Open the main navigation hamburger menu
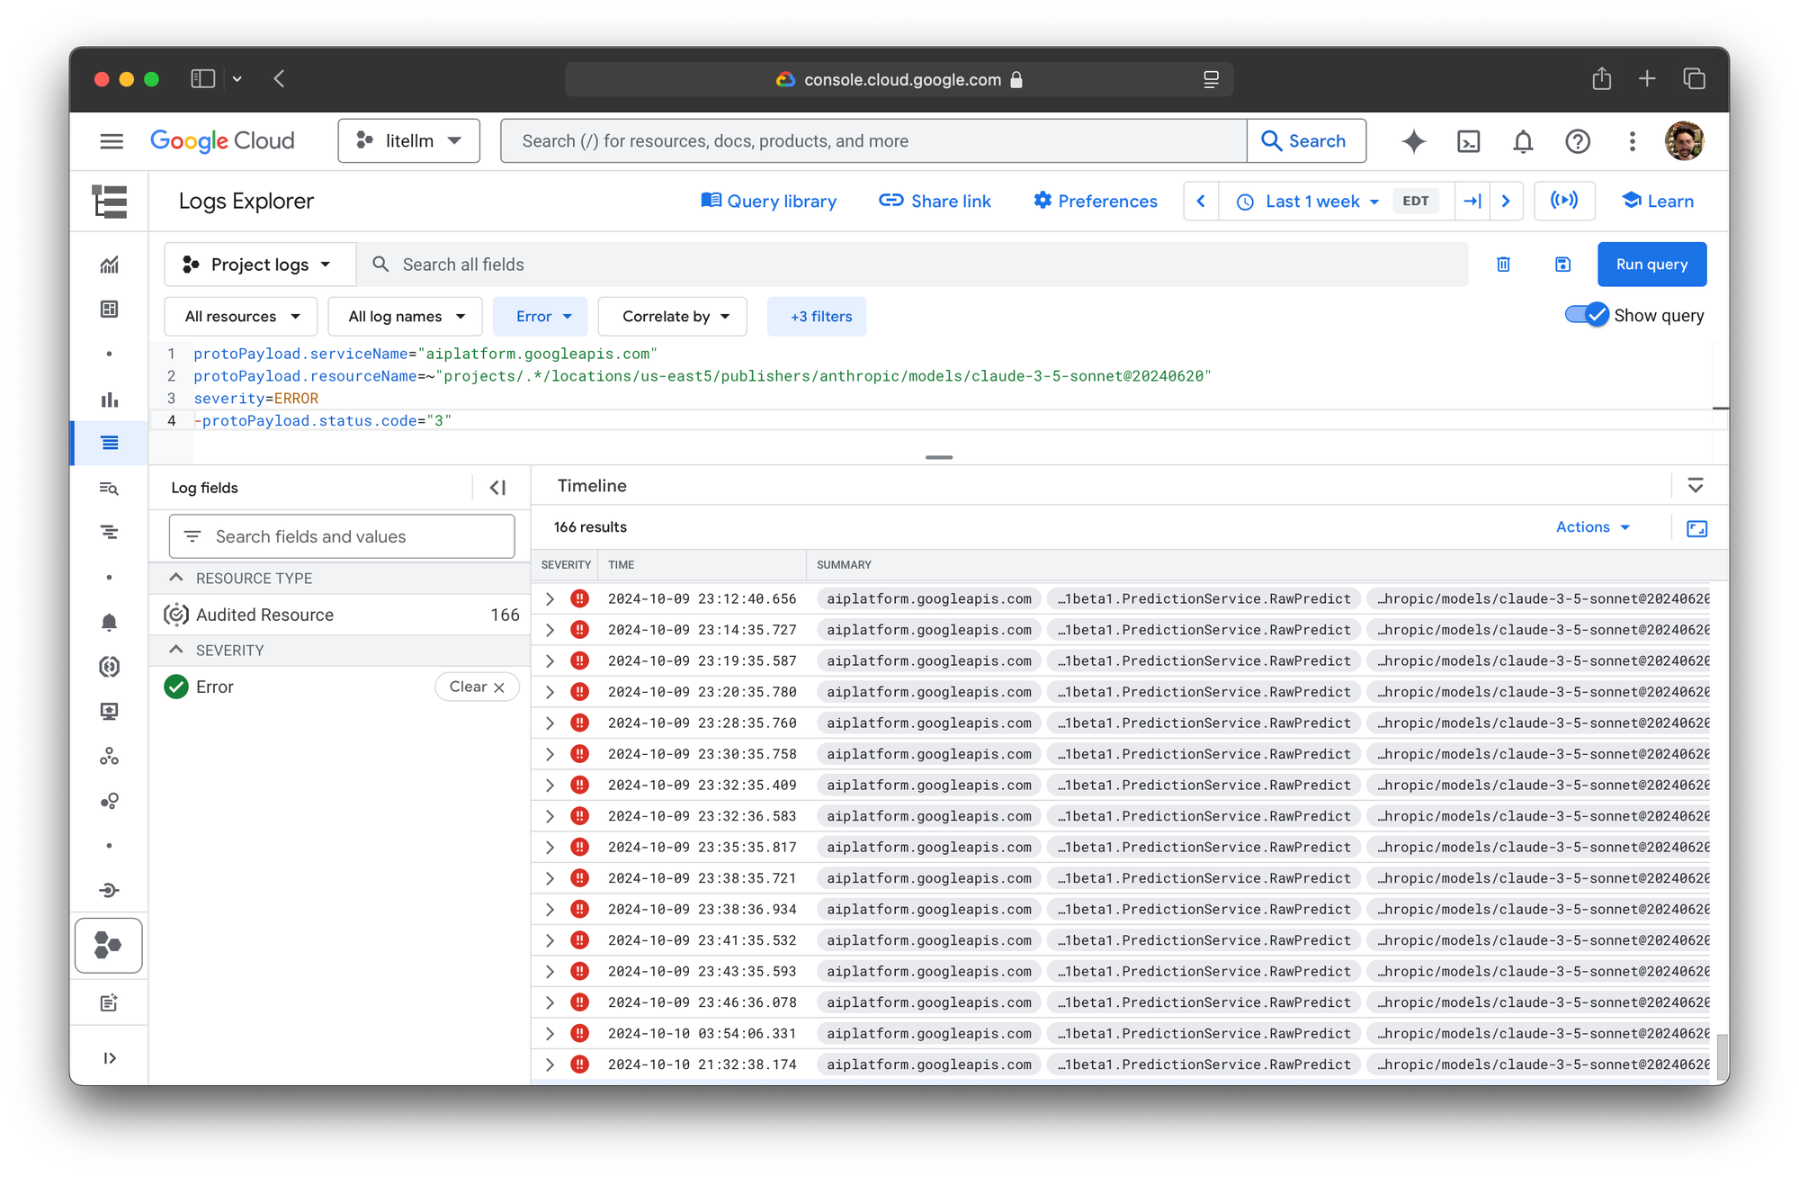Viewport: 1799px width, 1177px height. (x=112, y=141)
